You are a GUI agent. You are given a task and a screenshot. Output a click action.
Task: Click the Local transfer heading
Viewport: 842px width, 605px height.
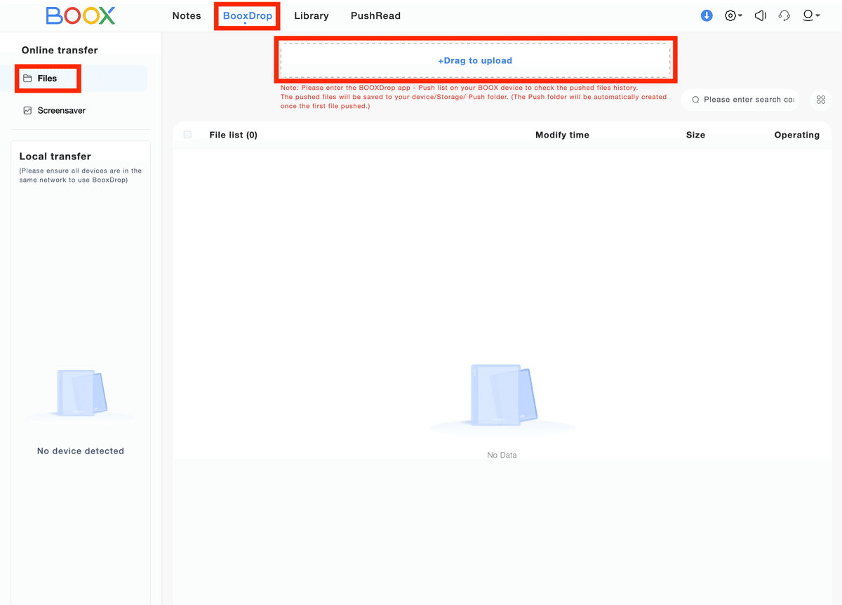tap(55, 157)
